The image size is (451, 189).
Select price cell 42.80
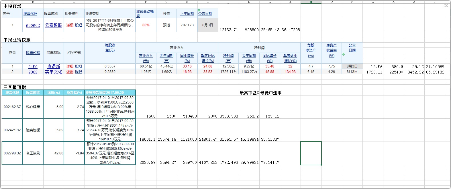pyautogui.click(x=54, y=153)
